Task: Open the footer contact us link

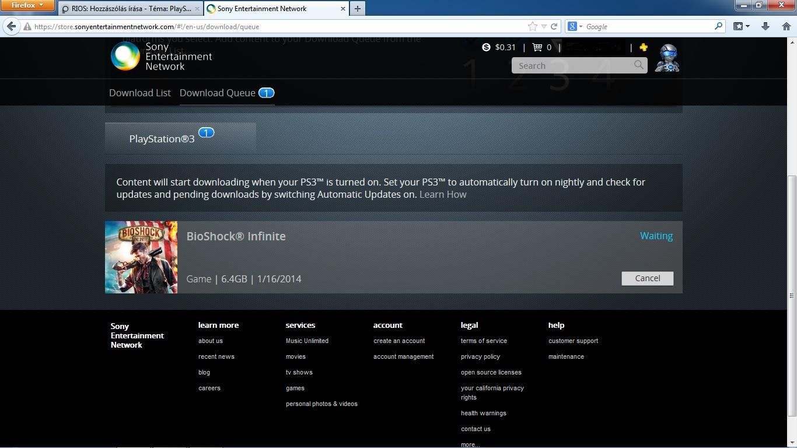Action: pos(476,429)
